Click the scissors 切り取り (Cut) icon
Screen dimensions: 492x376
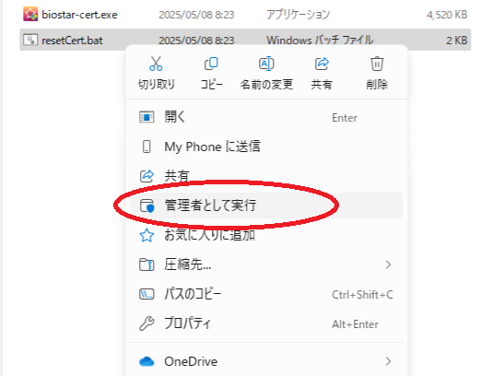point(156,64)
